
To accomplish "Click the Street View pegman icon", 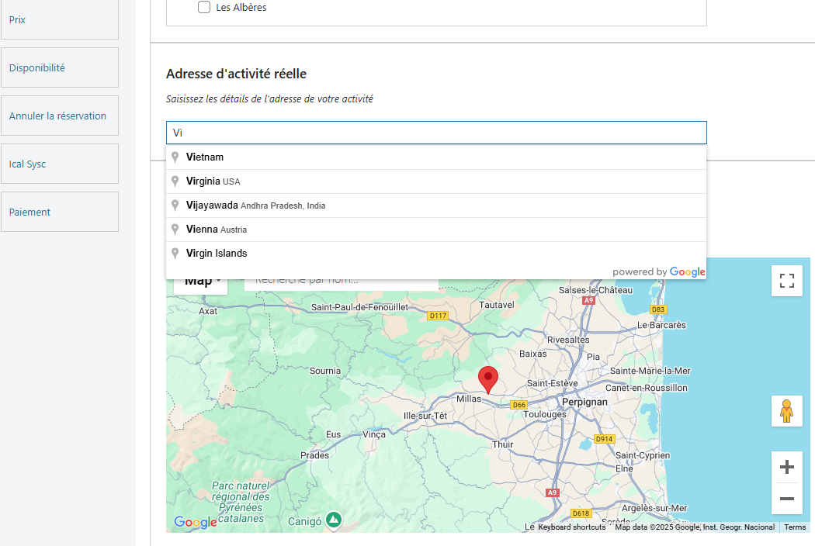I will 787,411.
